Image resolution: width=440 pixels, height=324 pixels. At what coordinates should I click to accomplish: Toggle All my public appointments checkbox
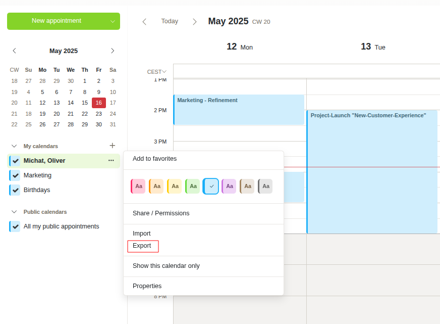coord(16,226)
